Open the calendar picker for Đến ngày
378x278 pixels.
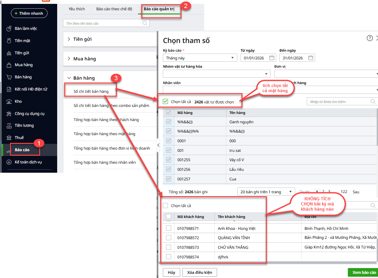[311, 58]
